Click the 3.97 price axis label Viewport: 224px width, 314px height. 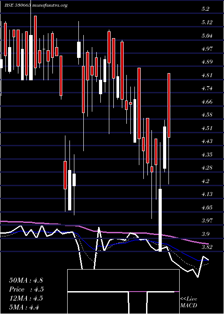(207, 221)
